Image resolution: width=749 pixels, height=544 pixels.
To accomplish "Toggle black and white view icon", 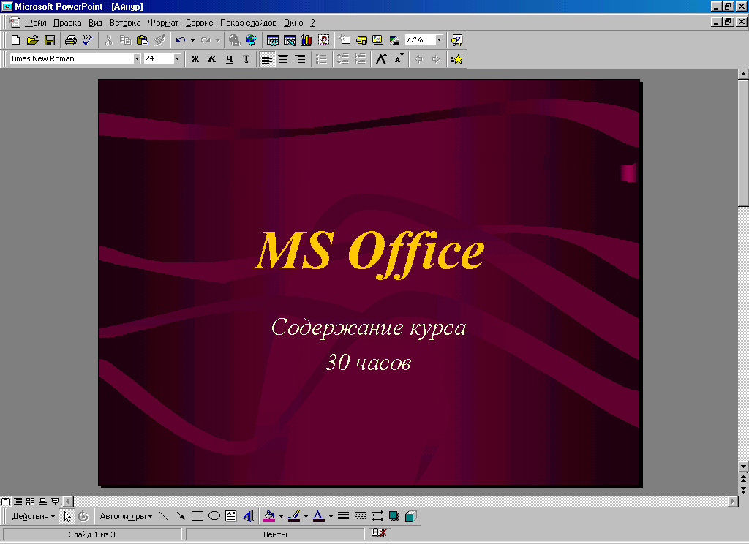I will (x=394, y=40).
